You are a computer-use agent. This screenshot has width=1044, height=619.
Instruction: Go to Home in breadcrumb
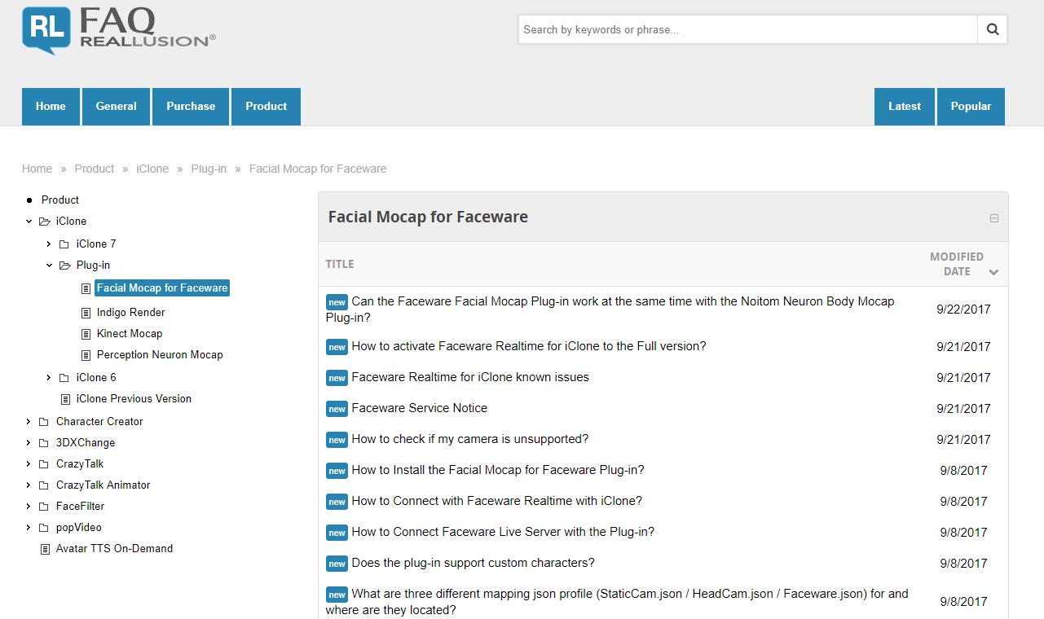click(x=37, y=169)
